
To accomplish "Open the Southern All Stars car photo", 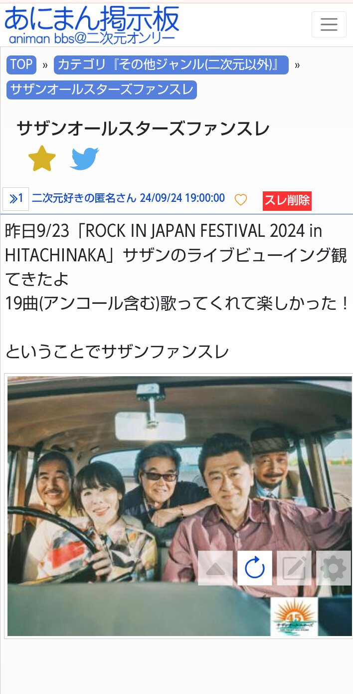I will 179,506.
